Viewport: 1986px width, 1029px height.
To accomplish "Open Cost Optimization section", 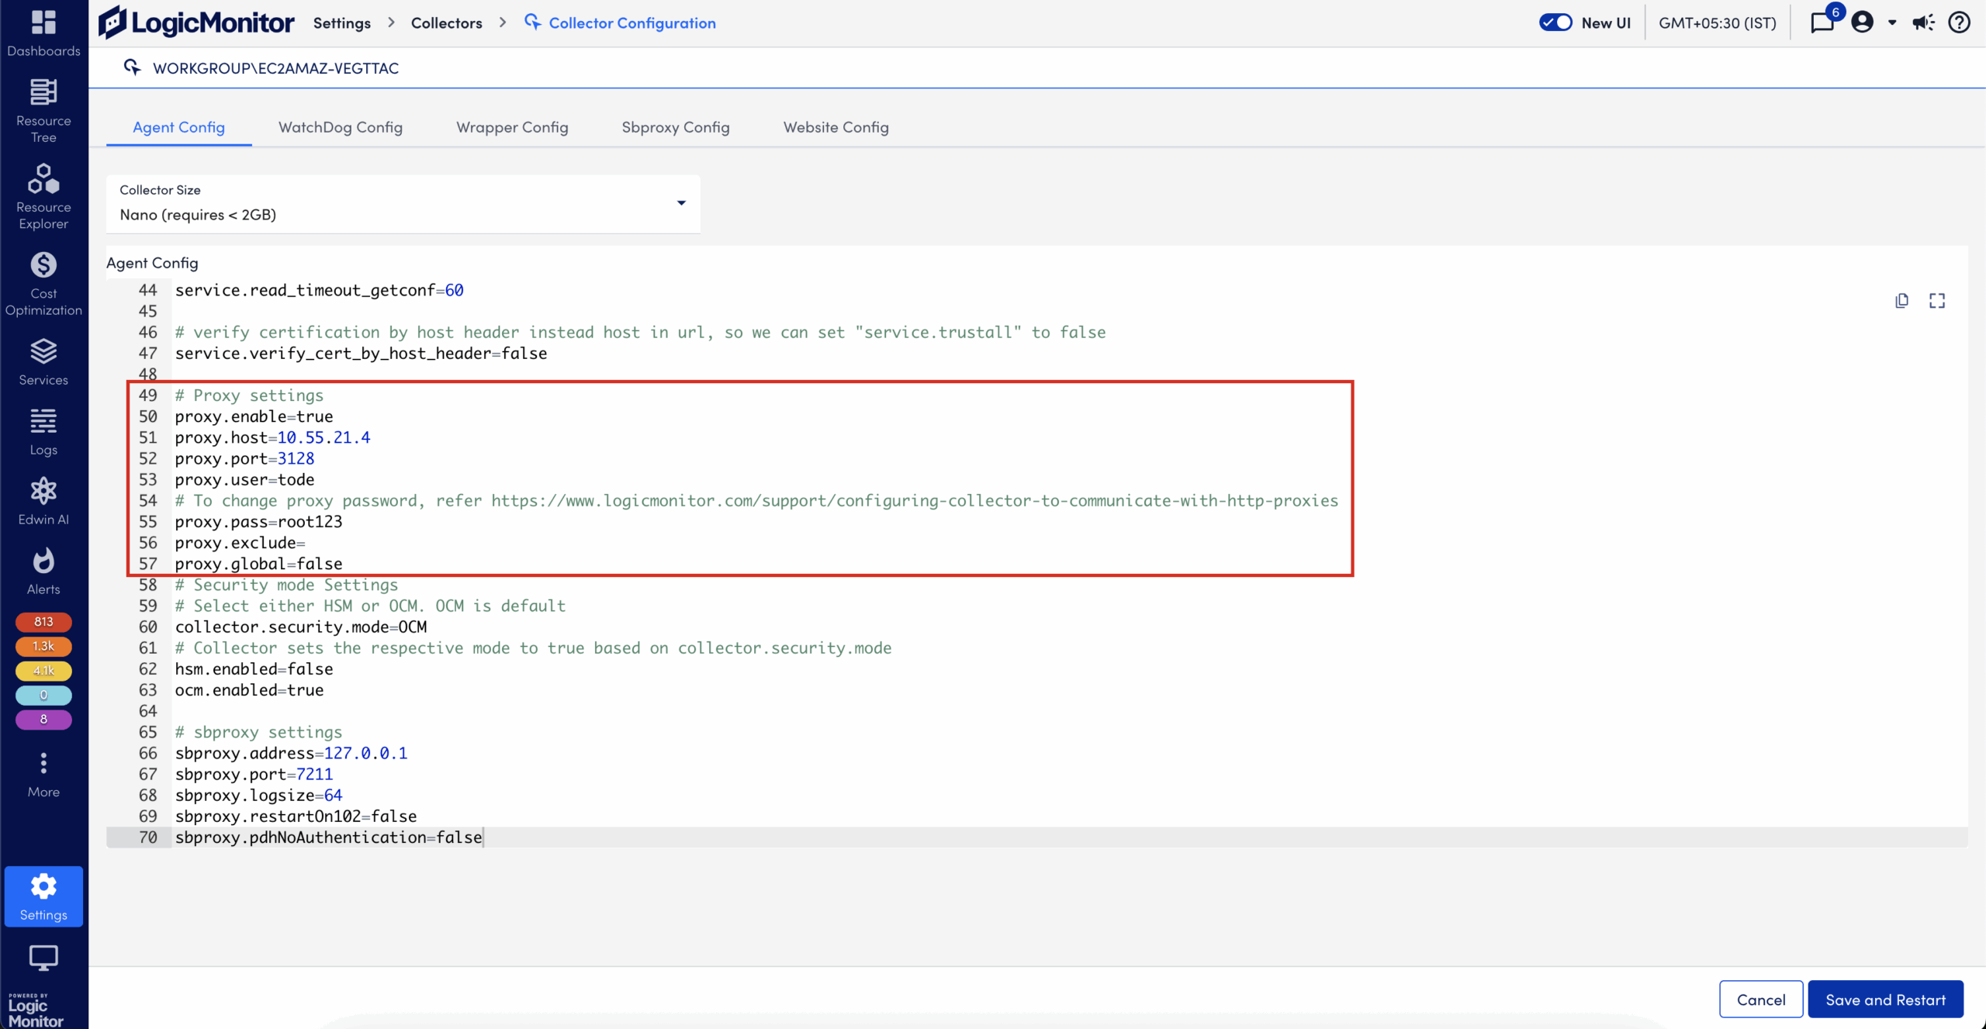I will [43, 284].
